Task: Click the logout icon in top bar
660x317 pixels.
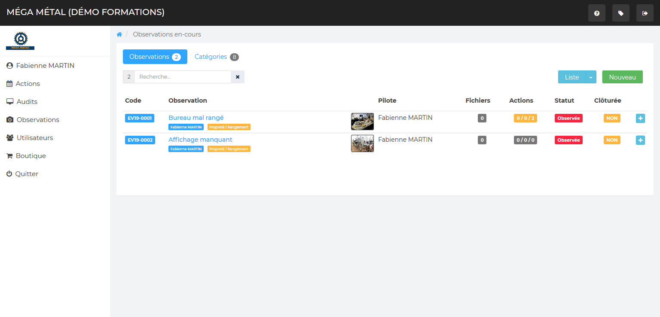Action: pyautogui.click(x=645, y=13)
